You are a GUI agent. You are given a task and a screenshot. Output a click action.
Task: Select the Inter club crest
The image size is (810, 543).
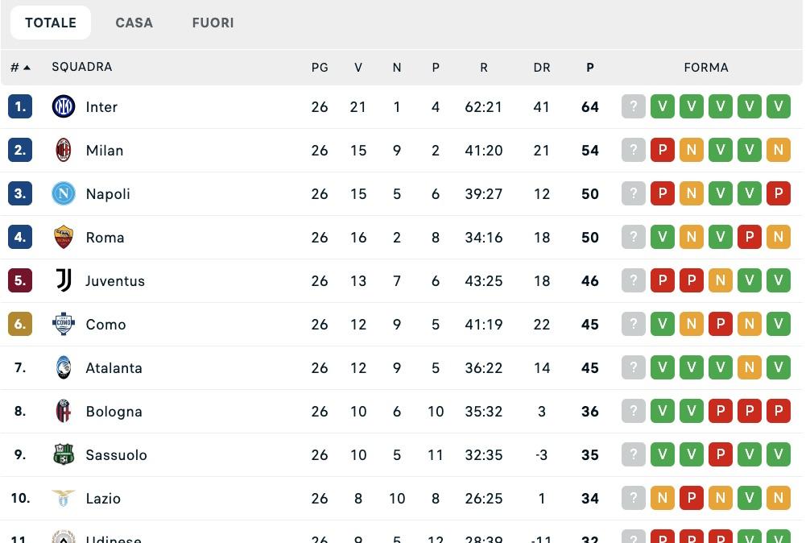(x=64, y=106)
